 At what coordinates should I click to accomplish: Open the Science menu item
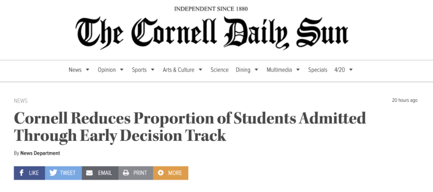pyautogui.click(x=219, y=70)
